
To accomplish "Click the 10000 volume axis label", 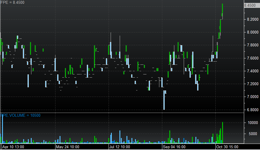I will [x=253, y=123].
